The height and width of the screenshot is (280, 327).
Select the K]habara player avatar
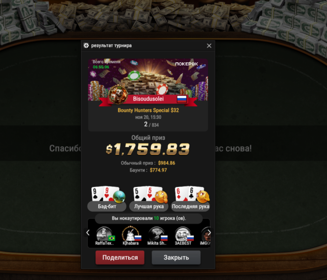click(x=130, y=234)
